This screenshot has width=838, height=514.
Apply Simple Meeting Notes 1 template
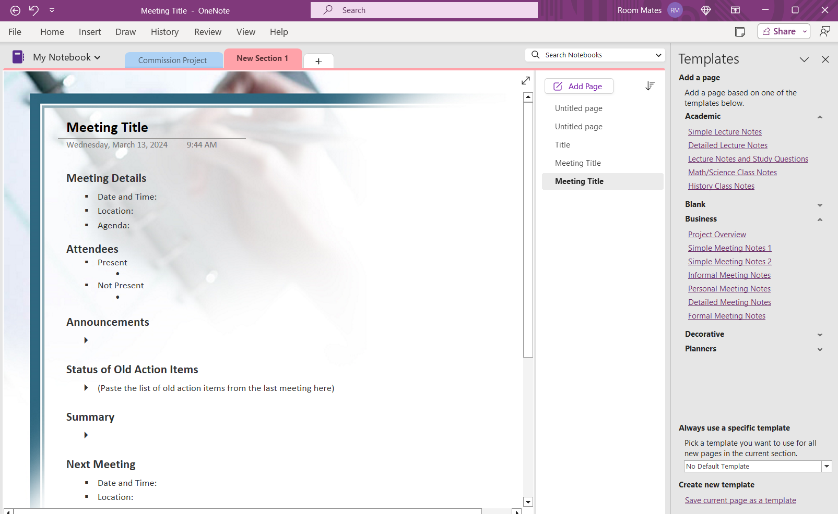point(729,248)
